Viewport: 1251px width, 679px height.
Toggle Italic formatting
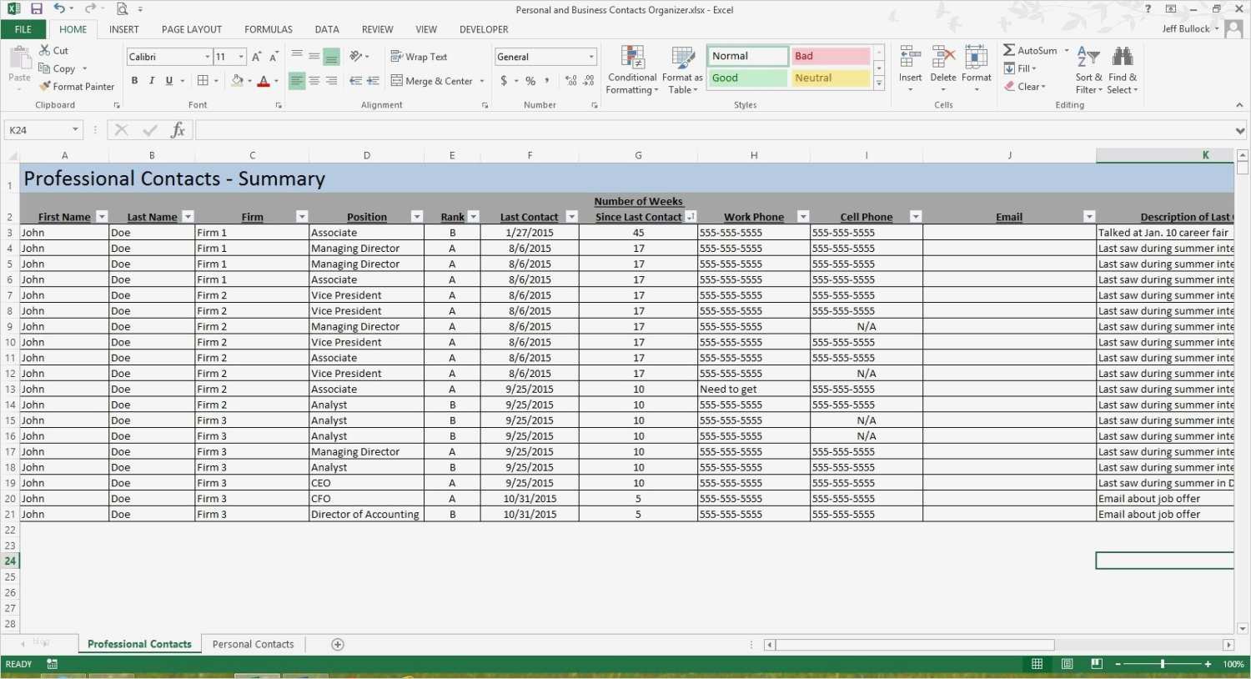[x=152, y=81]
